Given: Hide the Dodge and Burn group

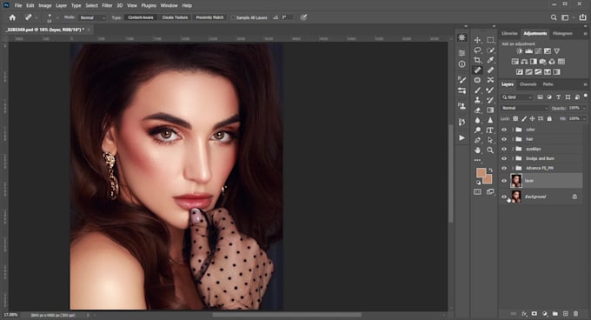Looking at the screenshot, I should tap(504, 158).
